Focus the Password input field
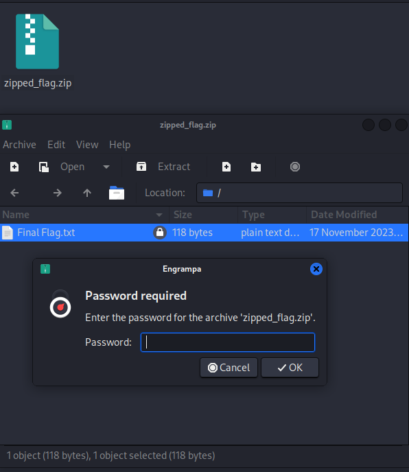Viewport: 409px width, 472px height. (x=228, y=342)
